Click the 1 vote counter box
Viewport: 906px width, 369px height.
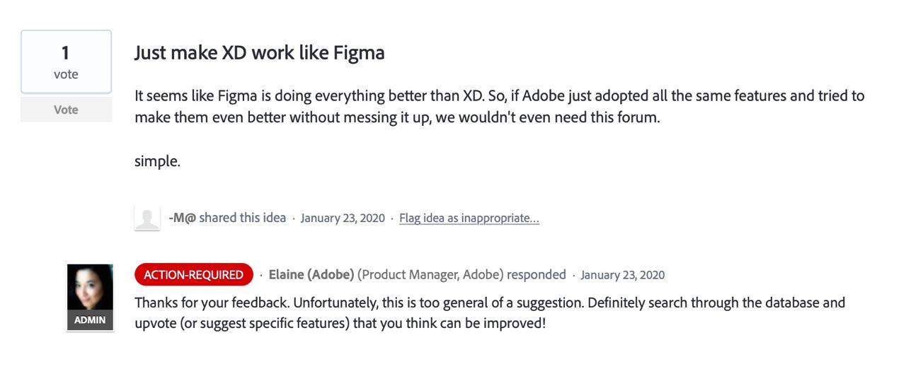pos(66,62)
